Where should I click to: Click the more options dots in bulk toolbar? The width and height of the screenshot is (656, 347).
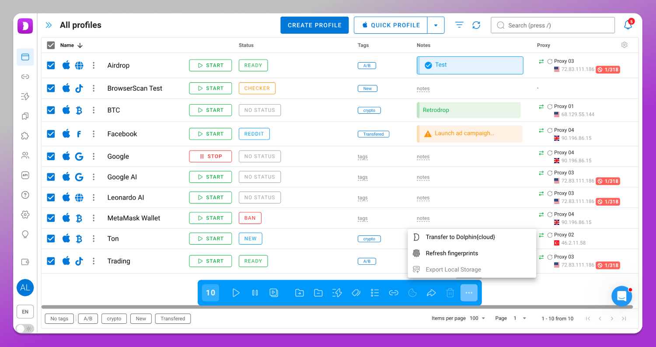coord(469,293)
